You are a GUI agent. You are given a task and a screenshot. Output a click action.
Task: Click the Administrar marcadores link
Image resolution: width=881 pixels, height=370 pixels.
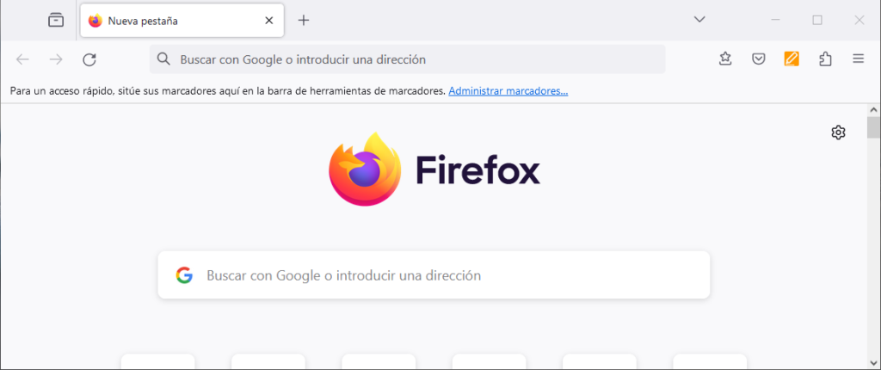tap(508, 90)
